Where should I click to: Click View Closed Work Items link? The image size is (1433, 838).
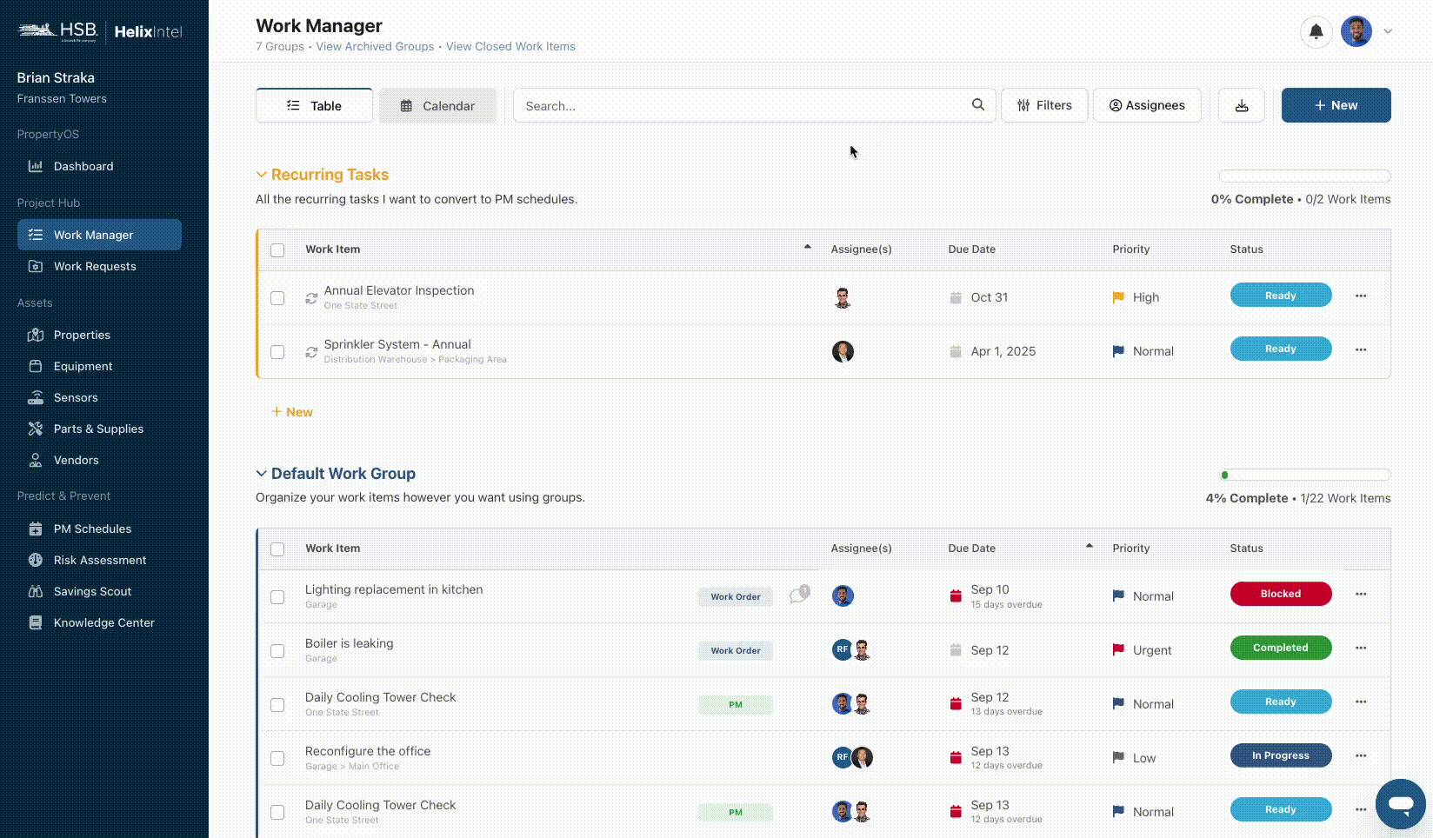pyautogui.click(x=510, y=47)
